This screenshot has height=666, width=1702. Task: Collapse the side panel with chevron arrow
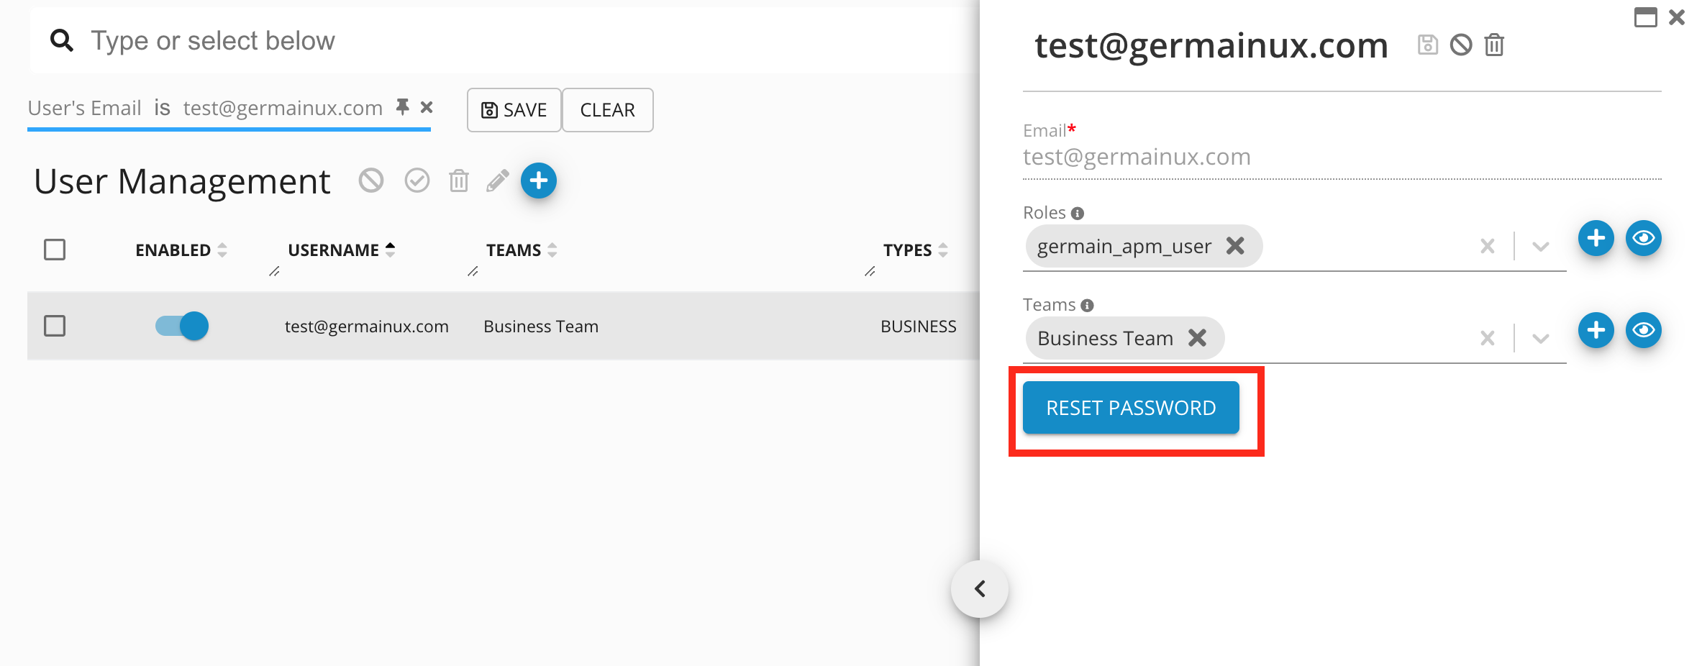tap(980, 589)
